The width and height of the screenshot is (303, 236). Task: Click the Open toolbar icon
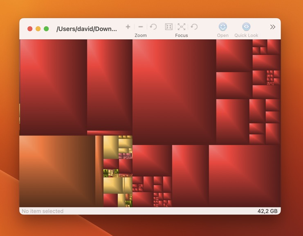(222, 27)
